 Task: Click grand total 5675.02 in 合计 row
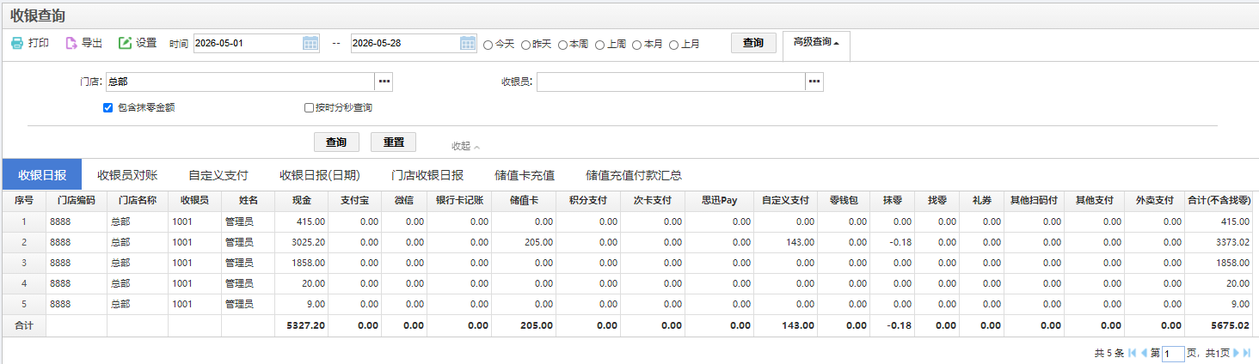point(1231,326)
